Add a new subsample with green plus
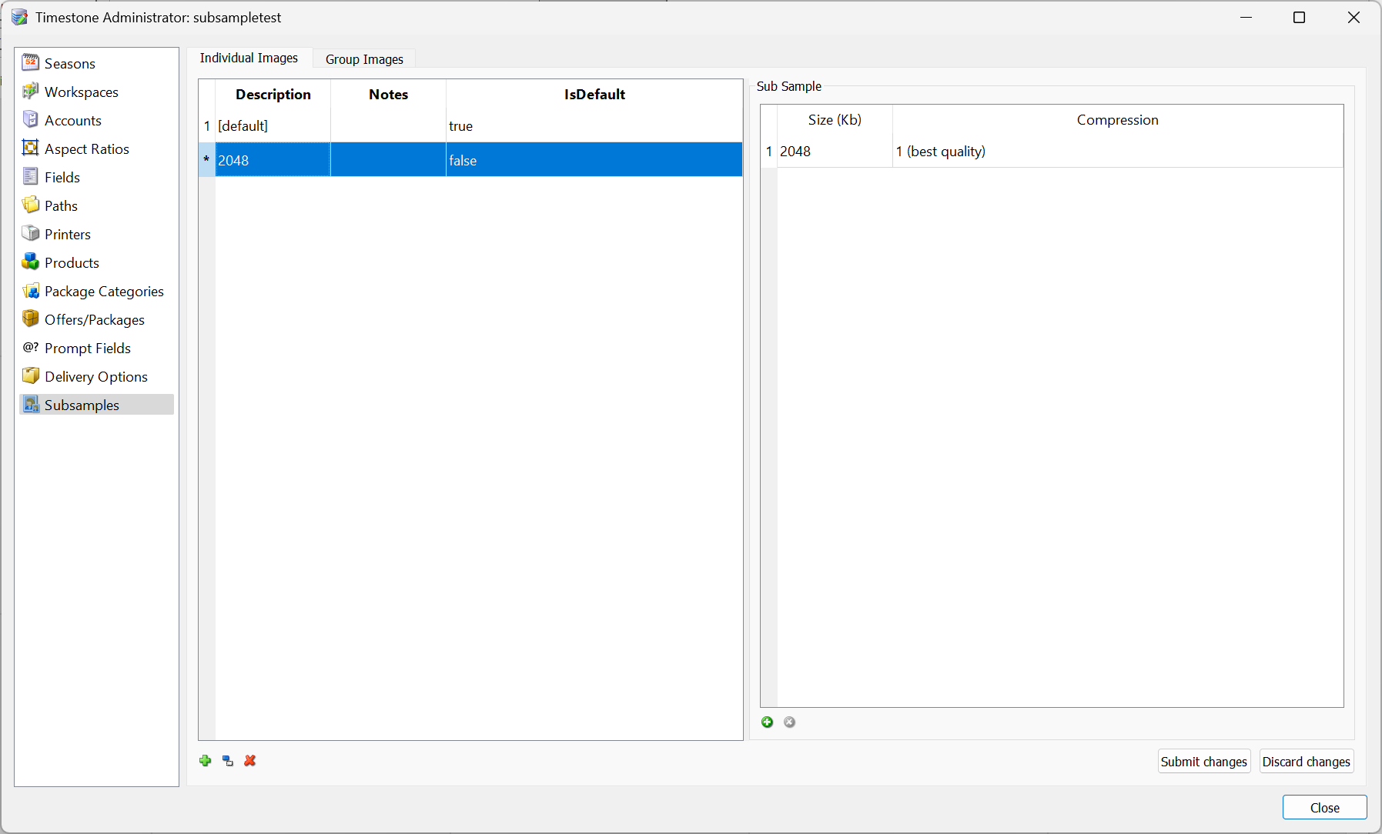 [205, 761]
